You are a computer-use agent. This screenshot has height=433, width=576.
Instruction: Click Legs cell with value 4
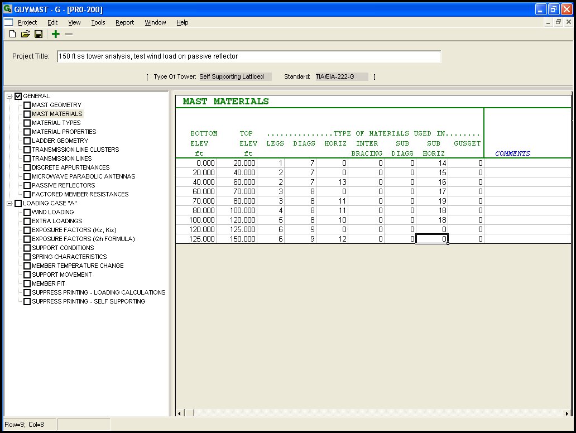point(271,211)
